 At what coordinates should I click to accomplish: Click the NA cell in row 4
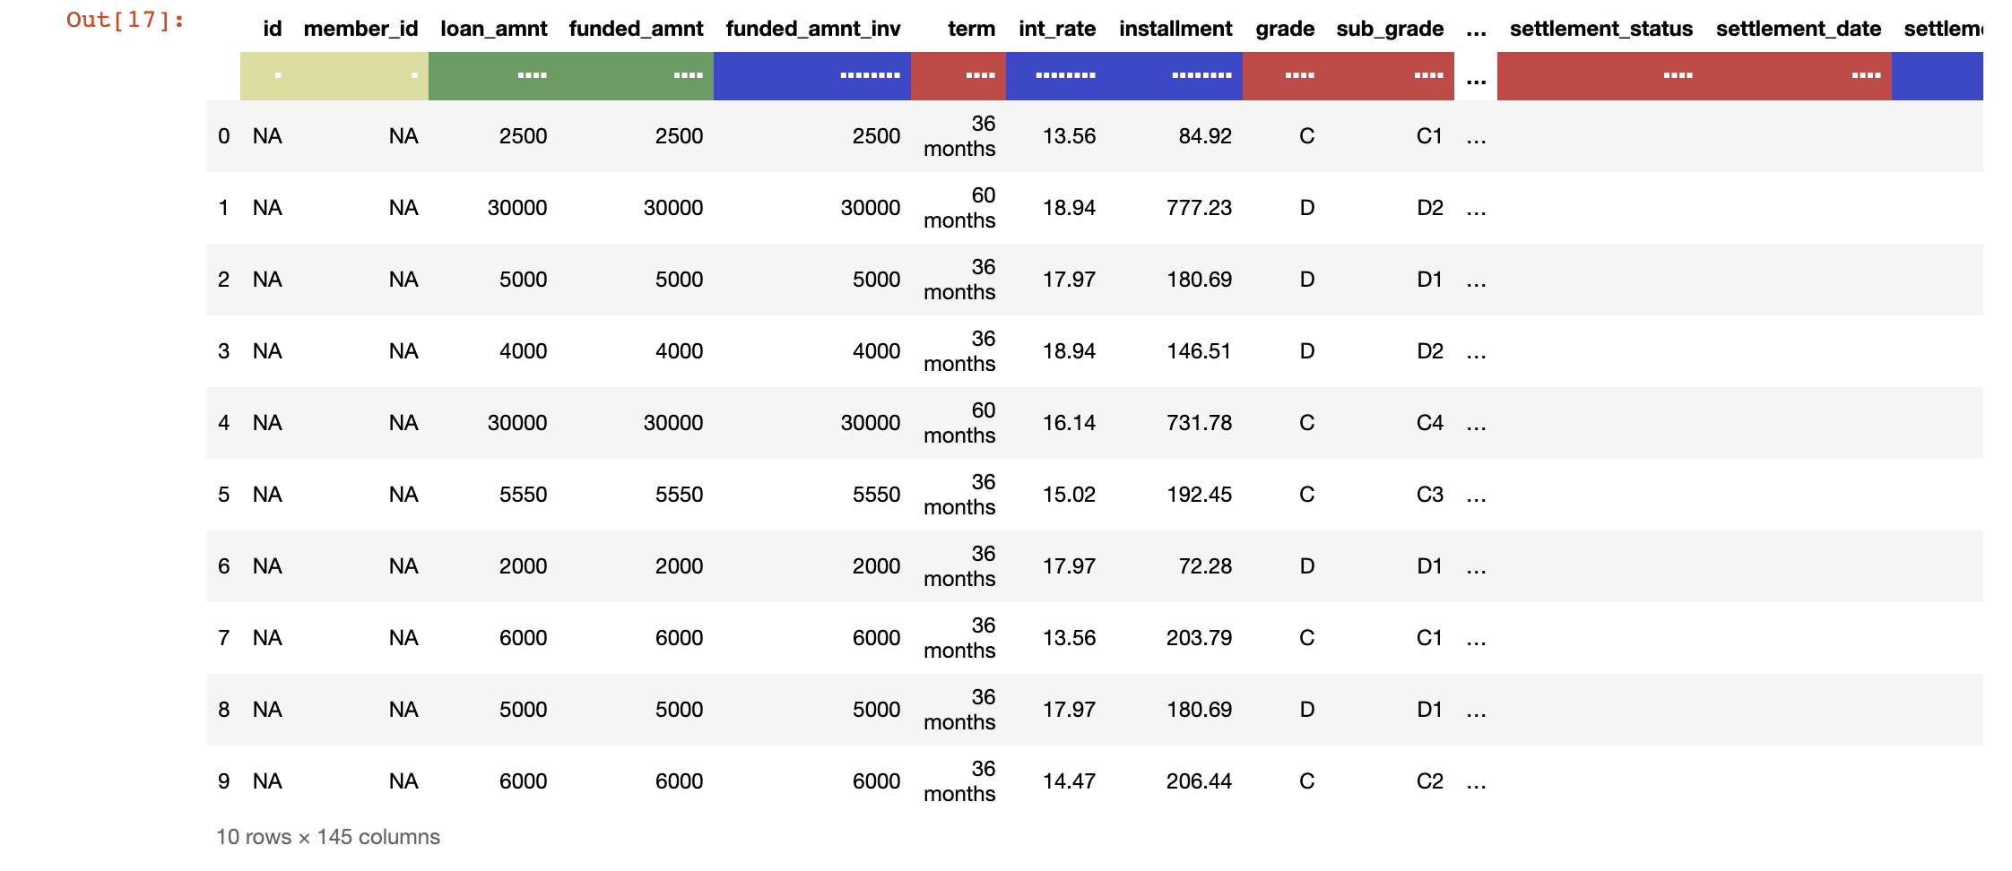point(266,422)
